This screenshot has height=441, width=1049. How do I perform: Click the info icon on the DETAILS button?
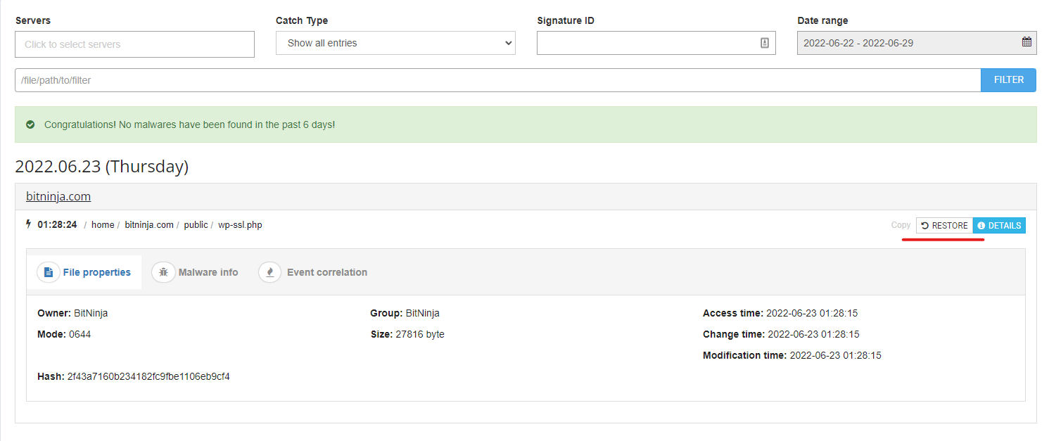click(x=981, y=225)
